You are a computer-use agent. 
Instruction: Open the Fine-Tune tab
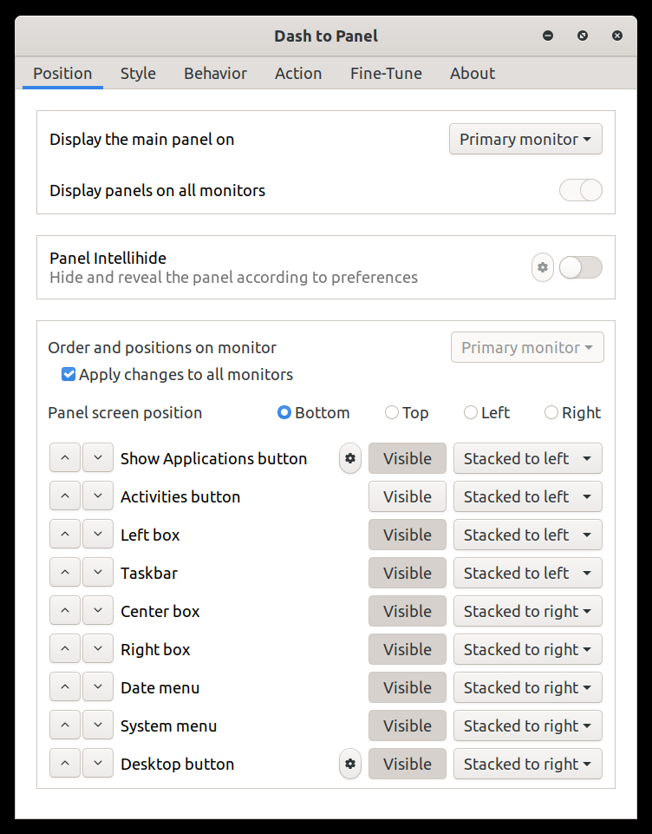(x=386, y=74)
